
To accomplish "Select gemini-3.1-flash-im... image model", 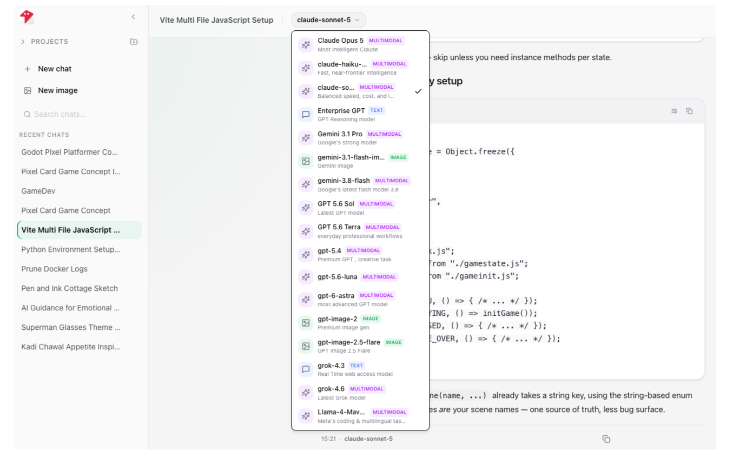I will 360,161.
